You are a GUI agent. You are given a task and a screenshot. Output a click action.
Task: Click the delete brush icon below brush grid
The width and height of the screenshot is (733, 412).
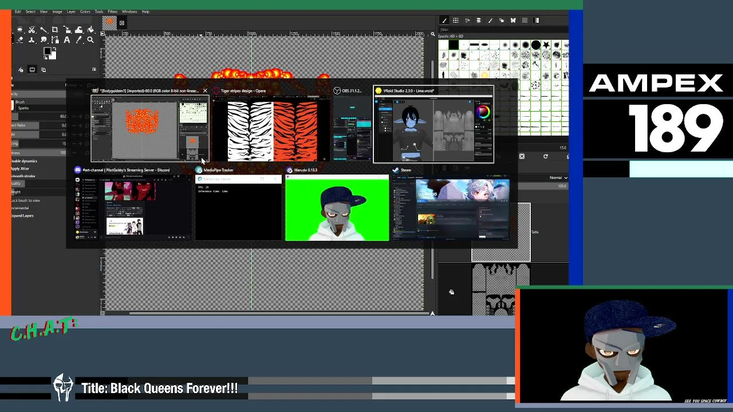(x=522, y=156)
